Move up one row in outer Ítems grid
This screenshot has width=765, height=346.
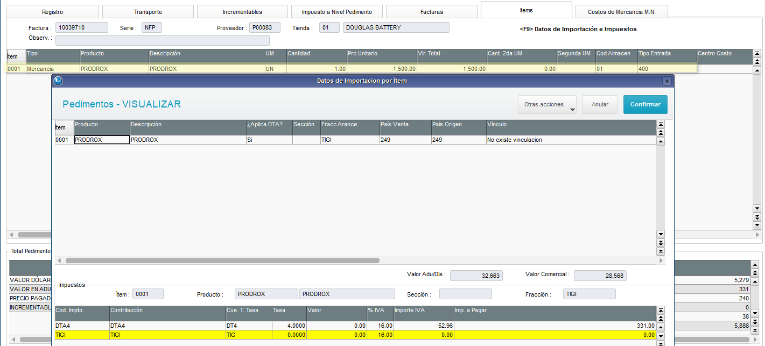757,70
